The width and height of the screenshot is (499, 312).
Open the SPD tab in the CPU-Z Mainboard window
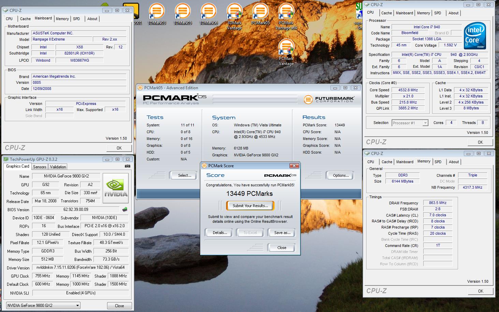[x=76, y=19]
